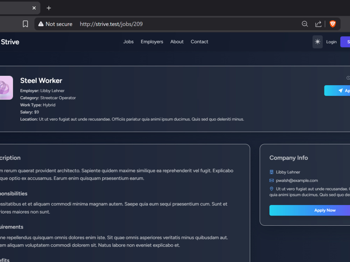
Task: Click Salary: $9 line
Action: (x=29, y=112)
